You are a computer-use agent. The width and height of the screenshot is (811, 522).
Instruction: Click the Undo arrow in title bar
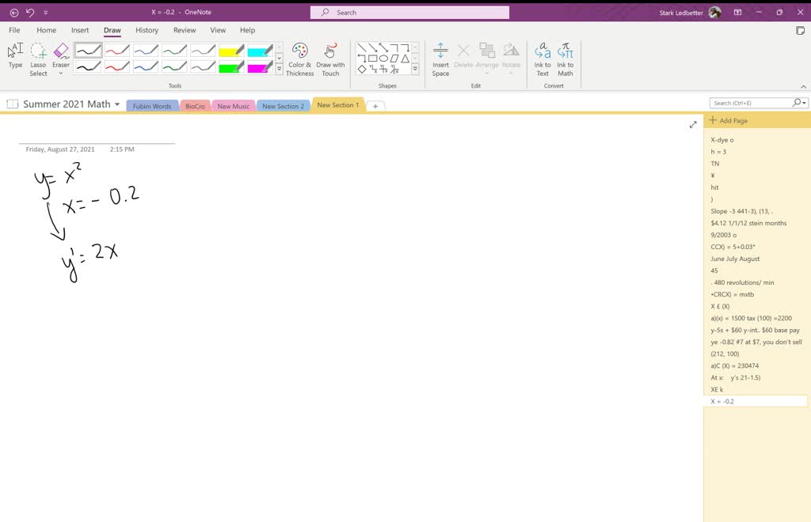point(30,13)
